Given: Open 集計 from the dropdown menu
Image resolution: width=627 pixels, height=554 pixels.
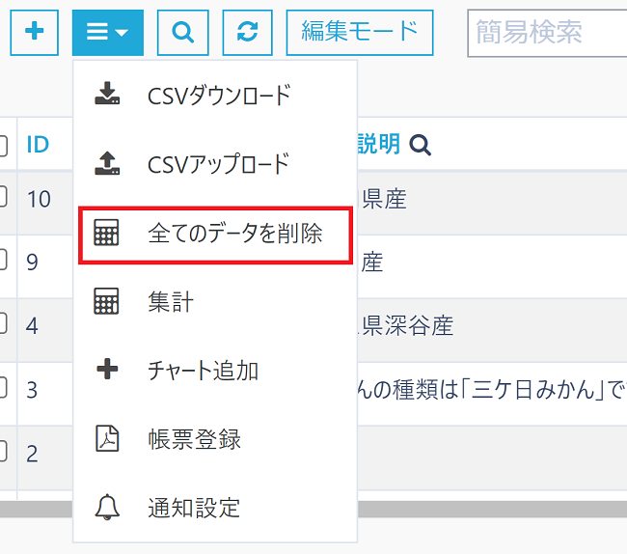Looking at the screenshot, I should click(171, 302).
